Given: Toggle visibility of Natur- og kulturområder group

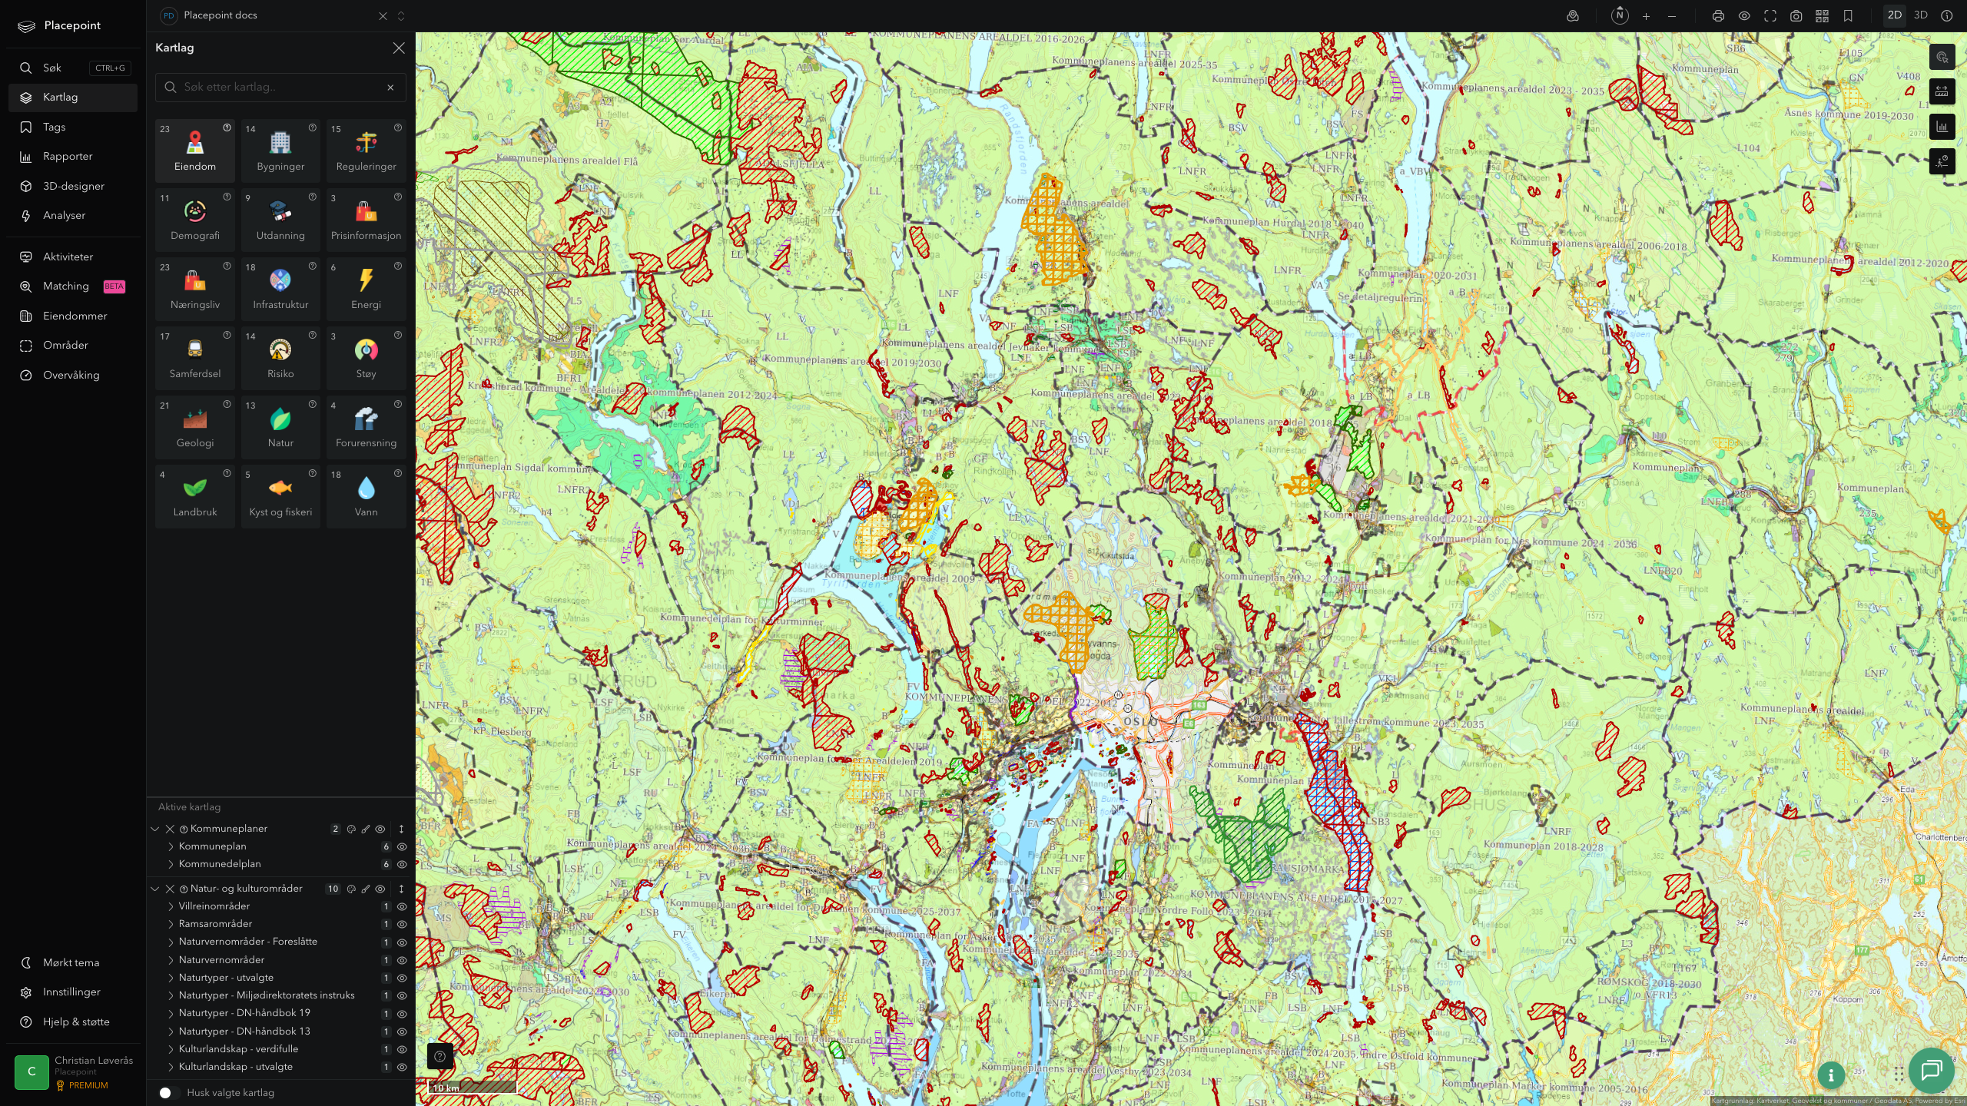Looking at the screenshot, I should (380, 889).
